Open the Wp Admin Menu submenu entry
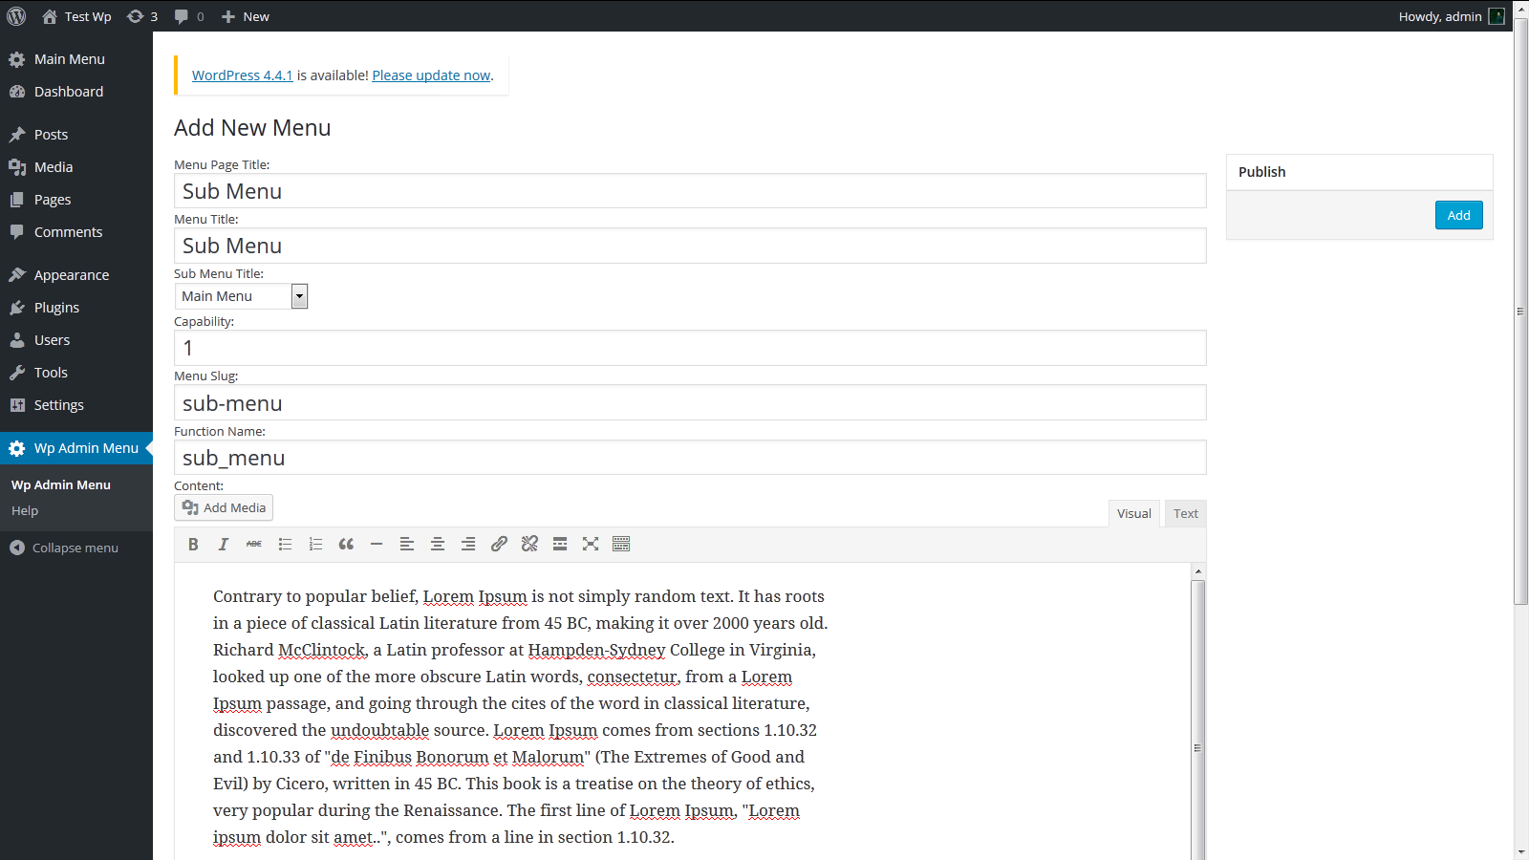This screenshot has height=860, width=1529. pos(61,485)
